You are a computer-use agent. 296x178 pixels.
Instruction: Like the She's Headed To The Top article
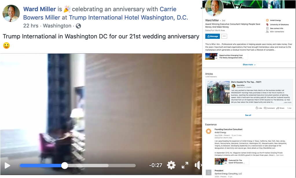point(259,108)
